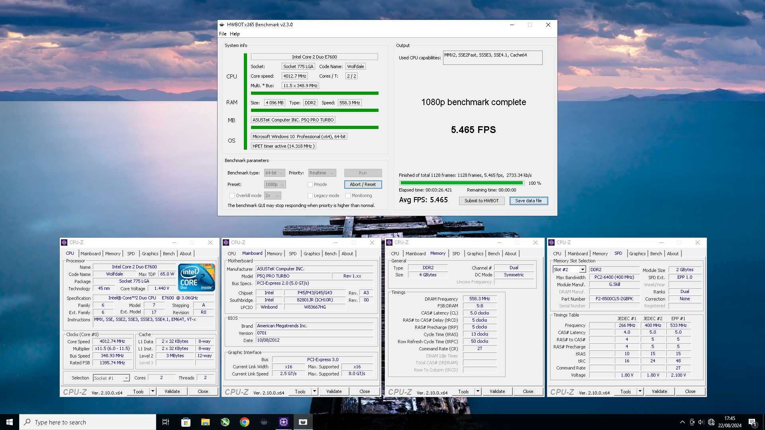Show hidden system tray icons
This screenshot has height=430, width=765.
click(x=682, y=422)
